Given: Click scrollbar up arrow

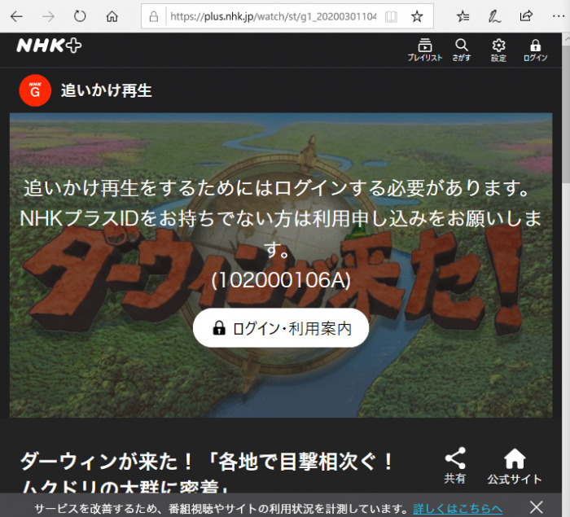Looking at the screenshot, I should point(567,38).
